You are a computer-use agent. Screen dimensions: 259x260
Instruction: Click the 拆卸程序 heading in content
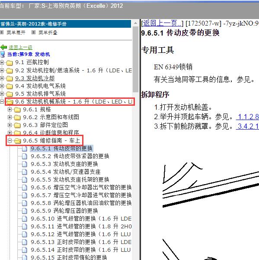pyautogui.click(x=155, y=94)
